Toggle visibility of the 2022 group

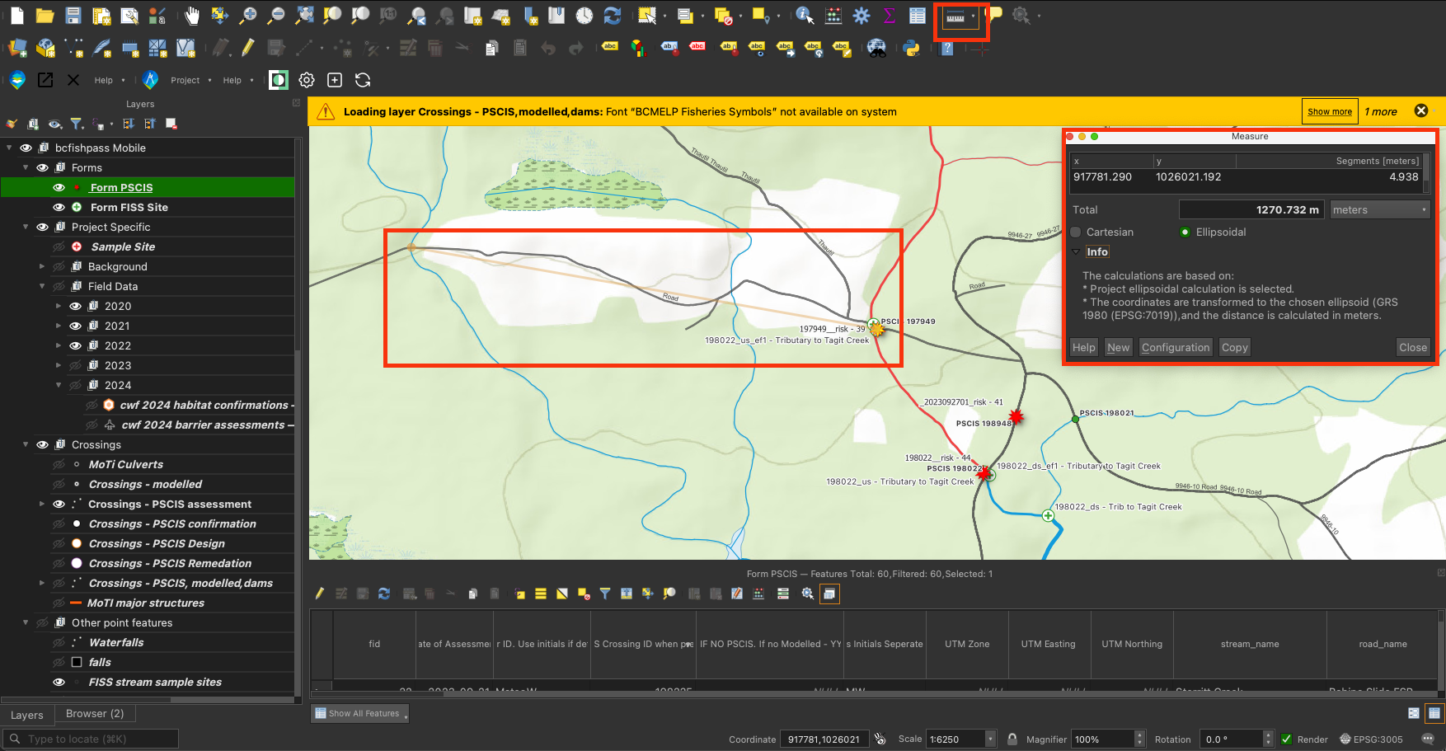click(75, 345)
